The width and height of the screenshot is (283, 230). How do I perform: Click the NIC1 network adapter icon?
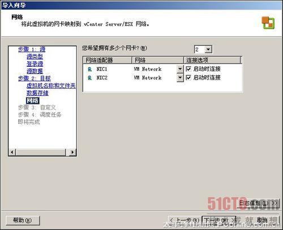click(x=90, y=69)
